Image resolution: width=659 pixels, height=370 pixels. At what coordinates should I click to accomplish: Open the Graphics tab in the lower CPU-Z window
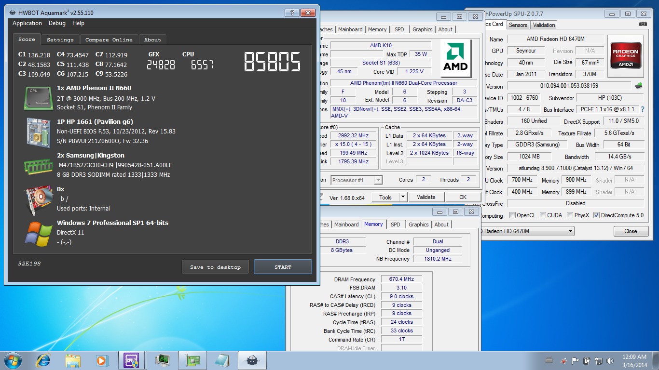(x=419, y=225)
